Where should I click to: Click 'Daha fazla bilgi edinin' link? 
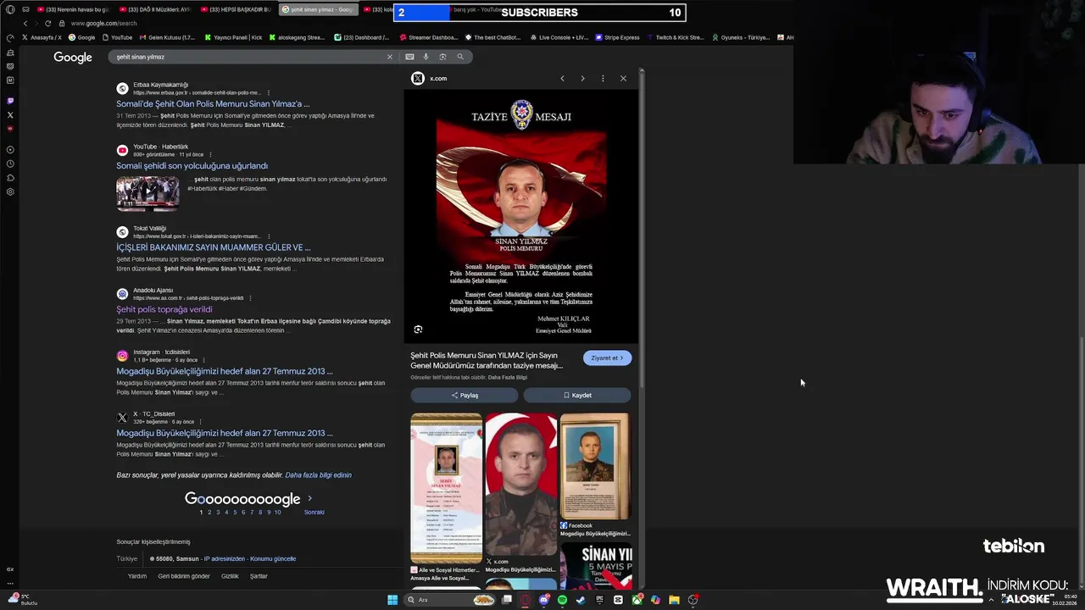point(318,475)
